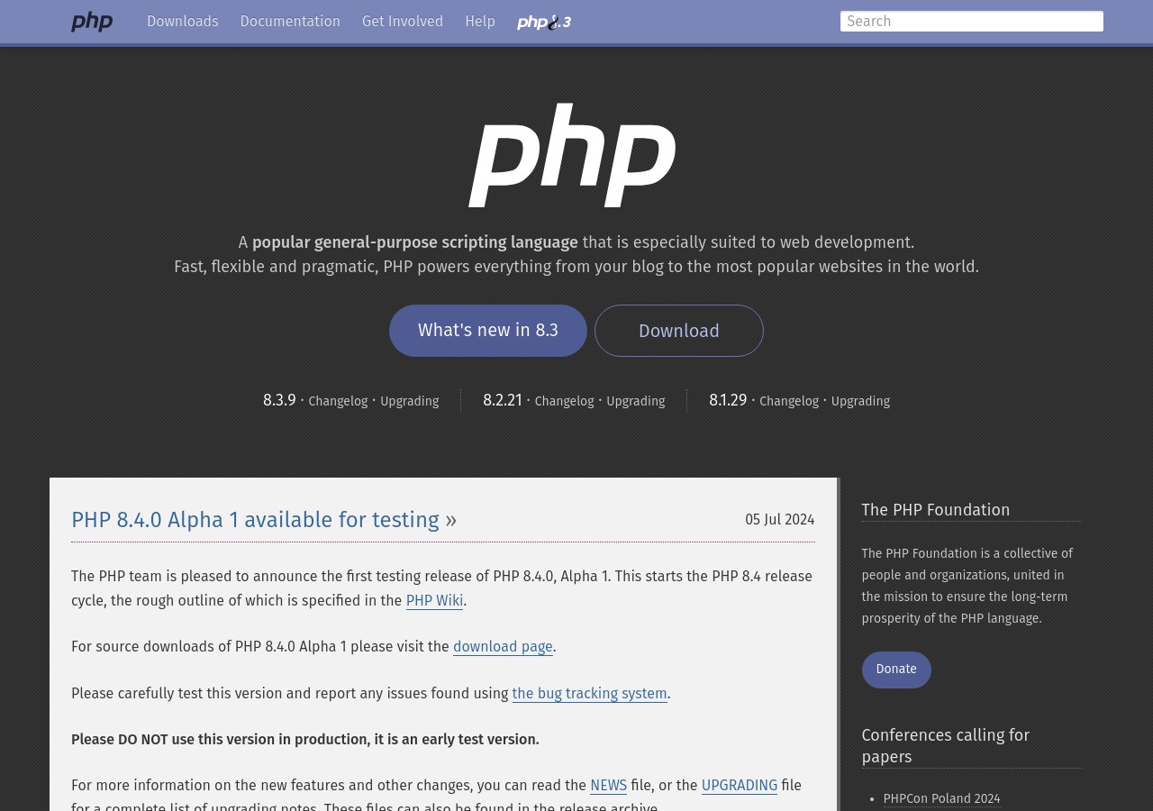Viewport: 1153px width, 811px height.
Task: Open the PHP 8.4.0 Alpha 1 announcement
Action: pos(255,520)
